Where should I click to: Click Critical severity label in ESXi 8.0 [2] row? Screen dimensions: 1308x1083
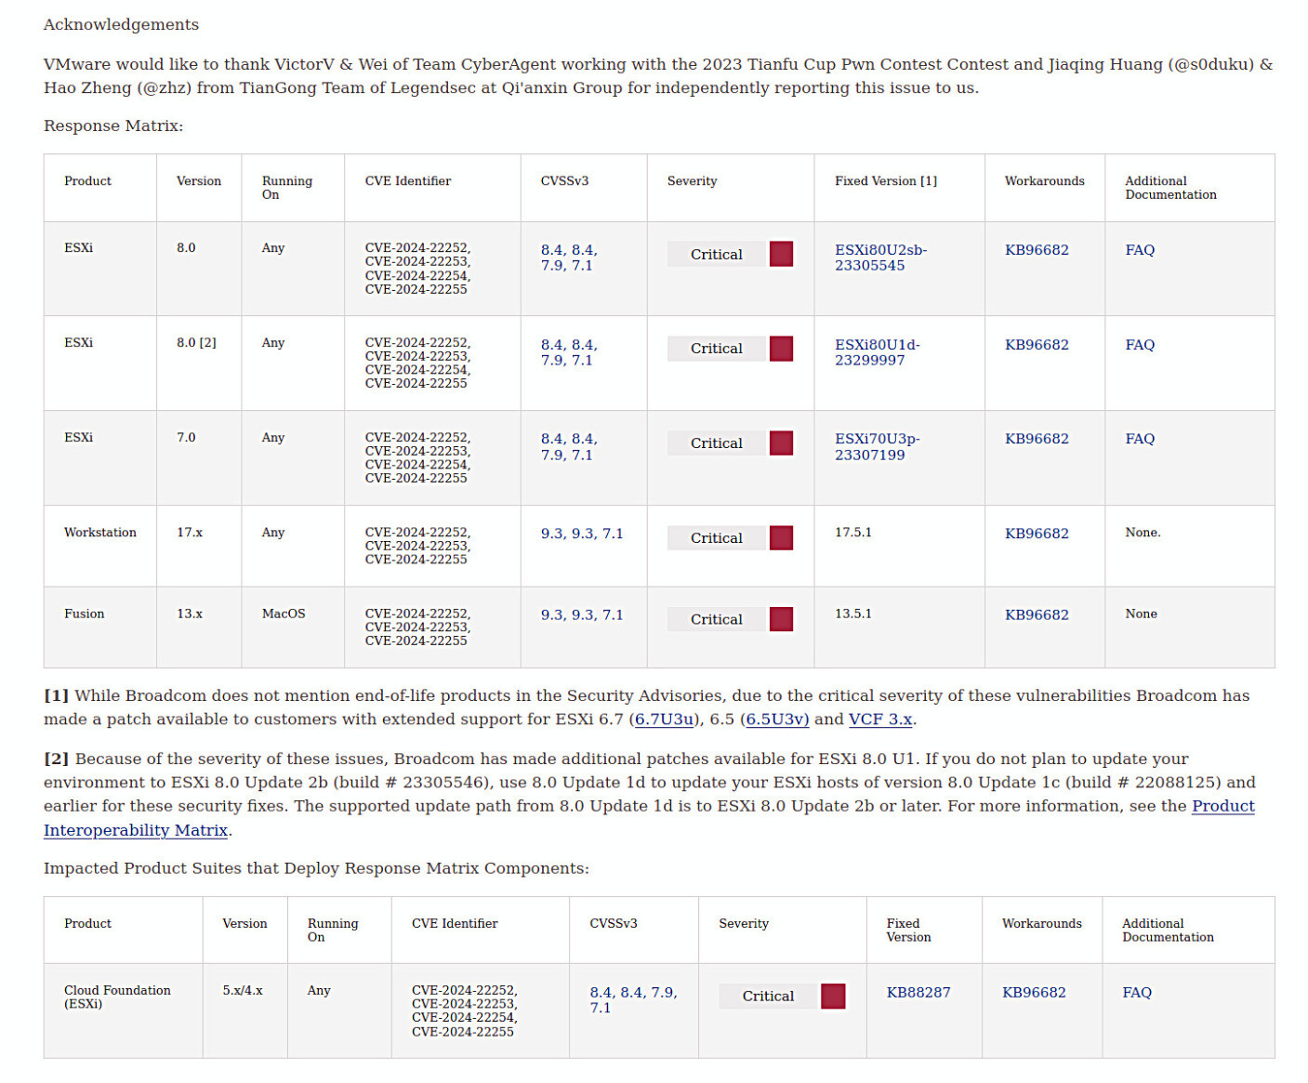[716, 349]
